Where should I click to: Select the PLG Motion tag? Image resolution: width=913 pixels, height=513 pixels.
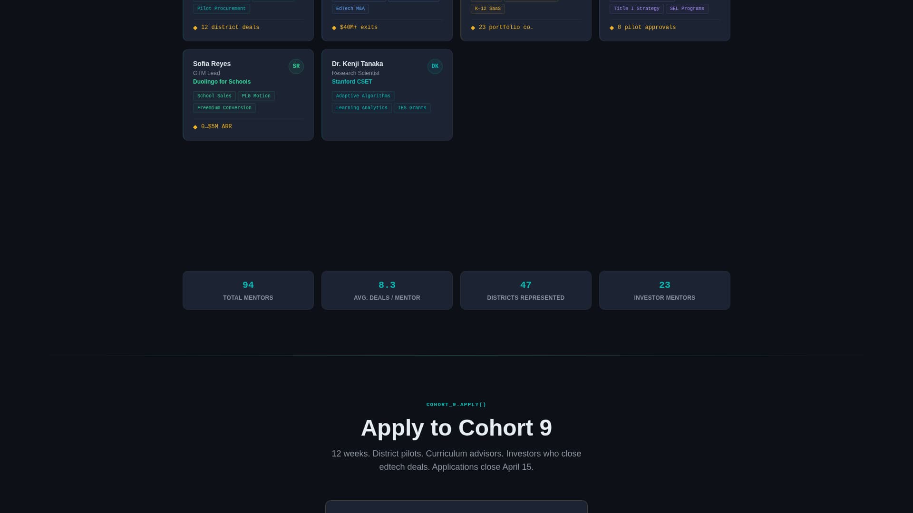point(256,96)
